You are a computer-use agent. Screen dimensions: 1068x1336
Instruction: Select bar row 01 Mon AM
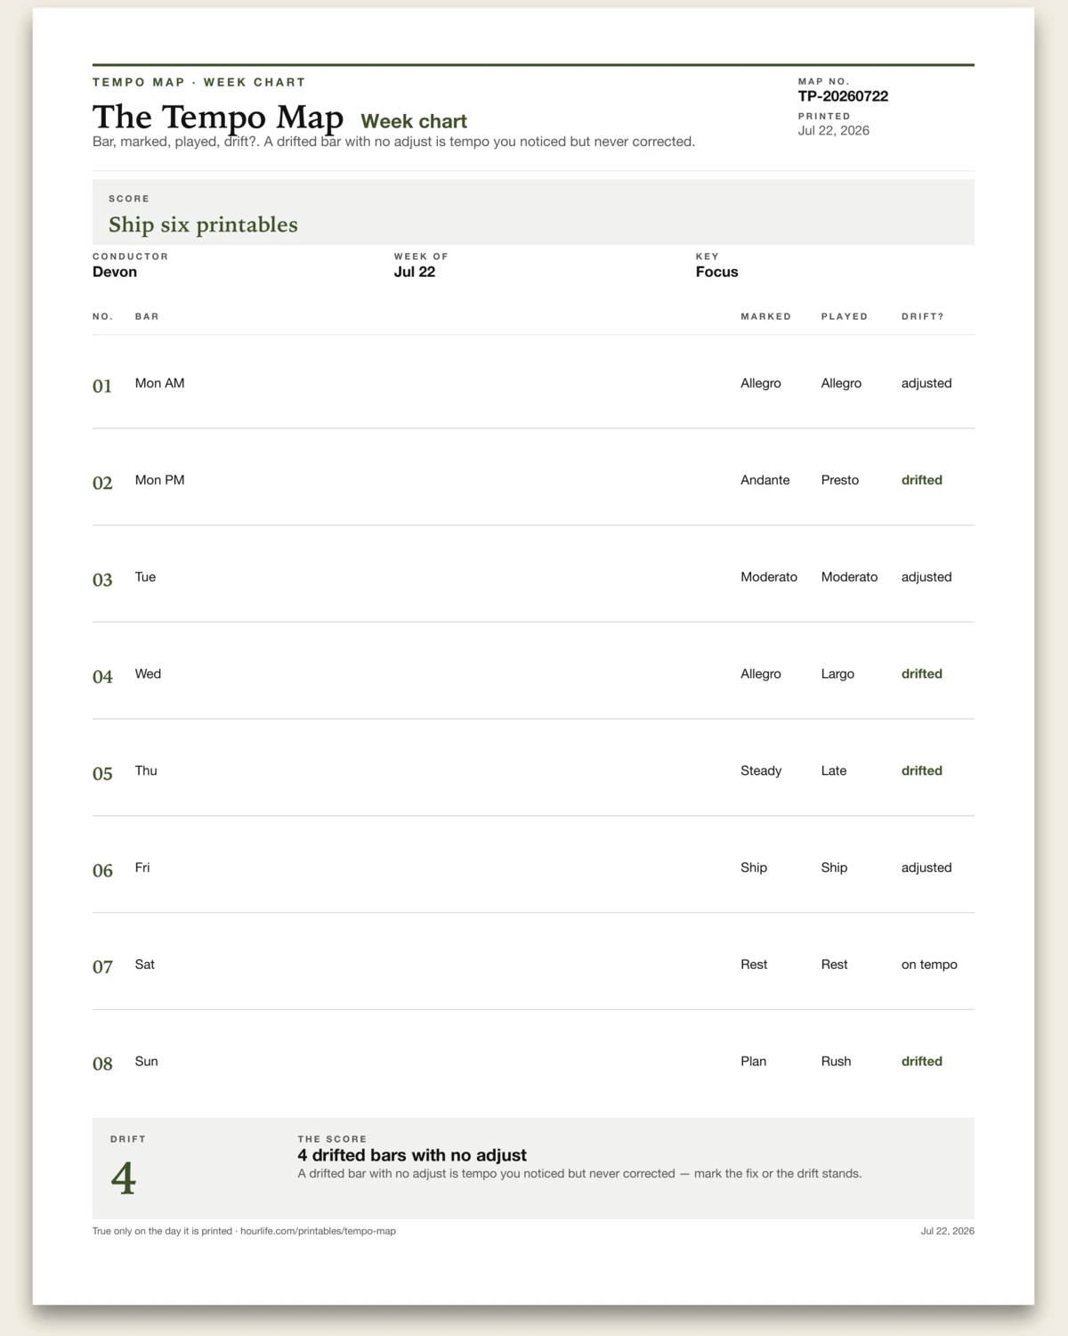click(533, 383)
